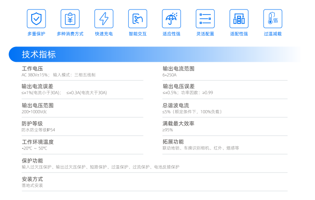Select the thermometer 过温减载 icon
The image size is (315, 200).
pos(273,19)
